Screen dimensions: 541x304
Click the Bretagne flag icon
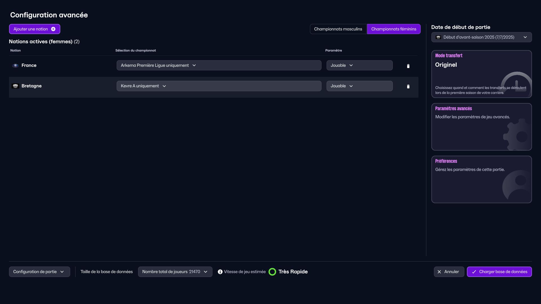coord(15,86)
